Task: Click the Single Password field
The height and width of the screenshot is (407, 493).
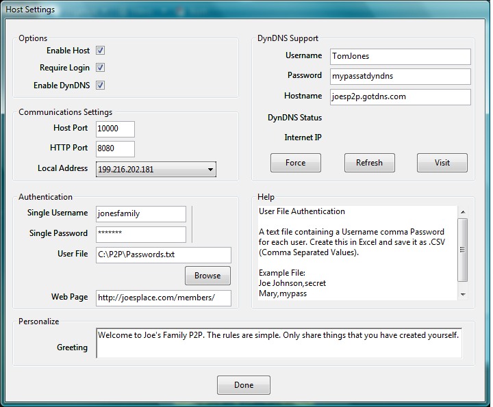Action: click(141, 235)
